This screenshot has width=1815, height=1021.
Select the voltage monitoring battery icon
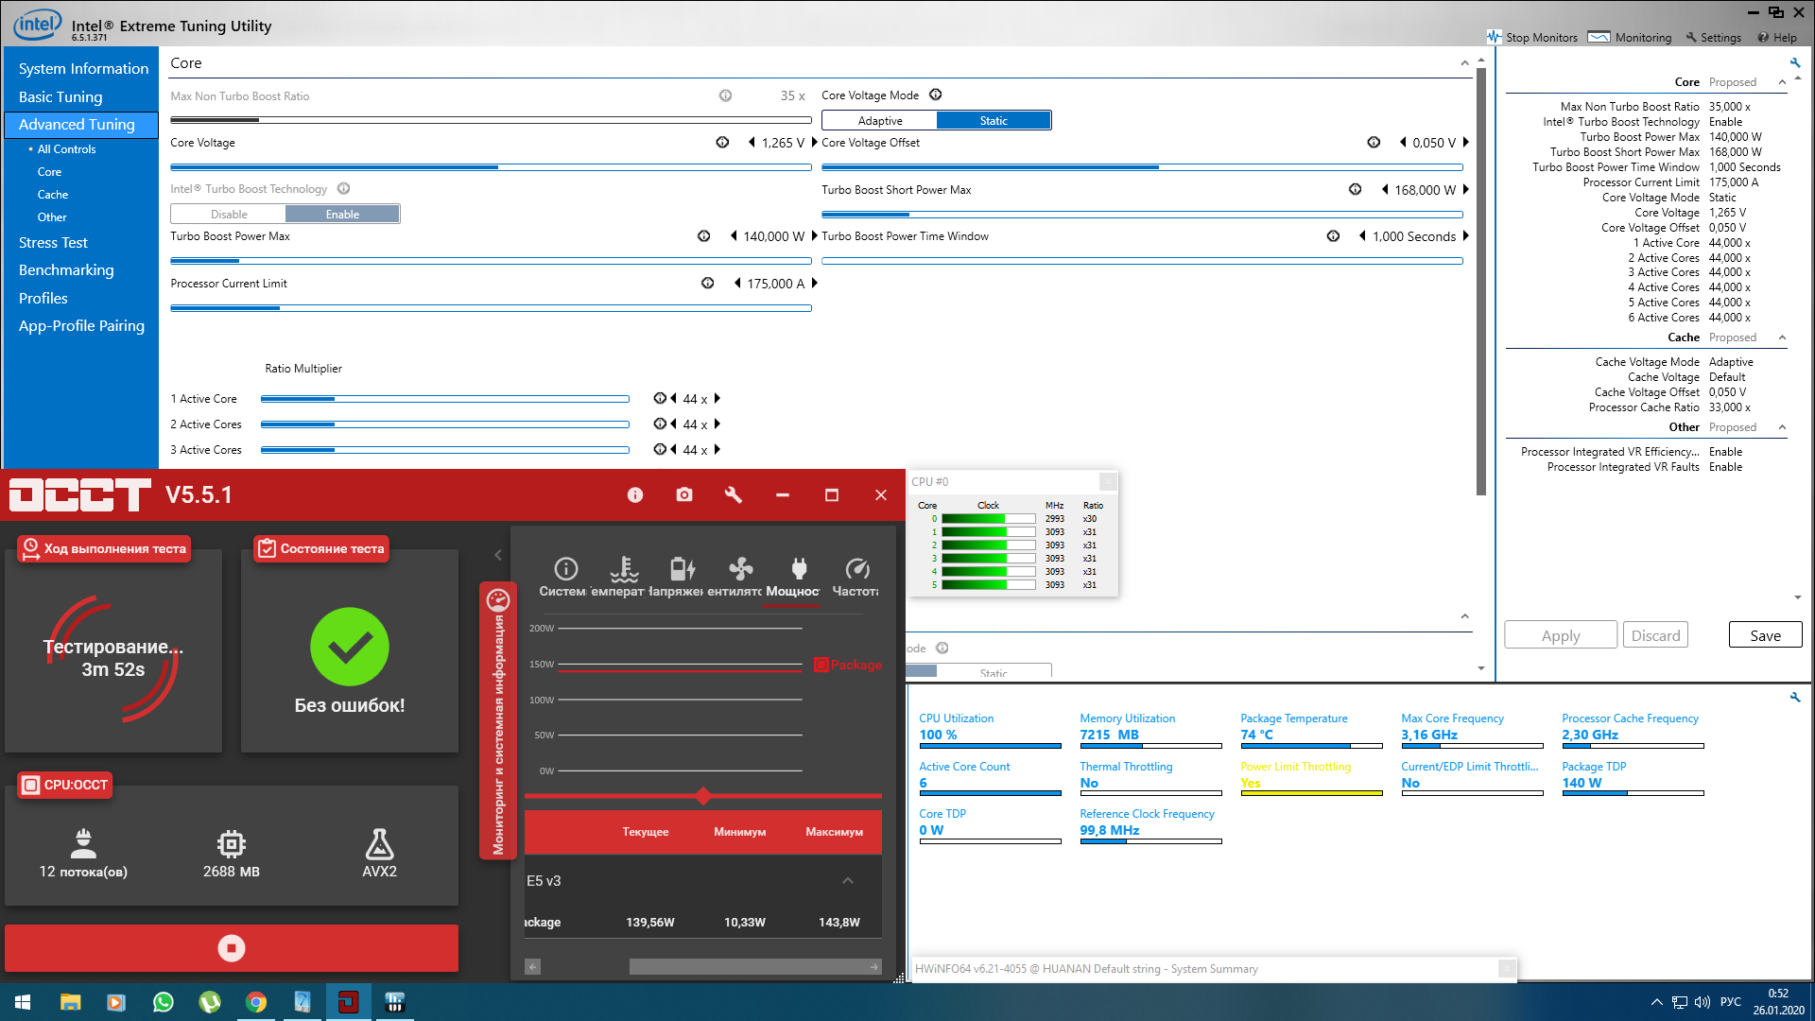point(682,569)
